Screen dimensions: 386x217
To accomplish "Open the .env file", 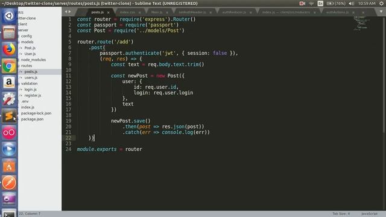I will [25, 101].
